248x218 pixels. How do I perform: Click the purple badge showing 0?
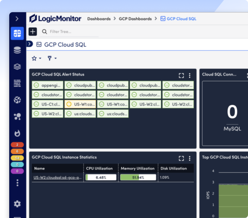point(17,171)
